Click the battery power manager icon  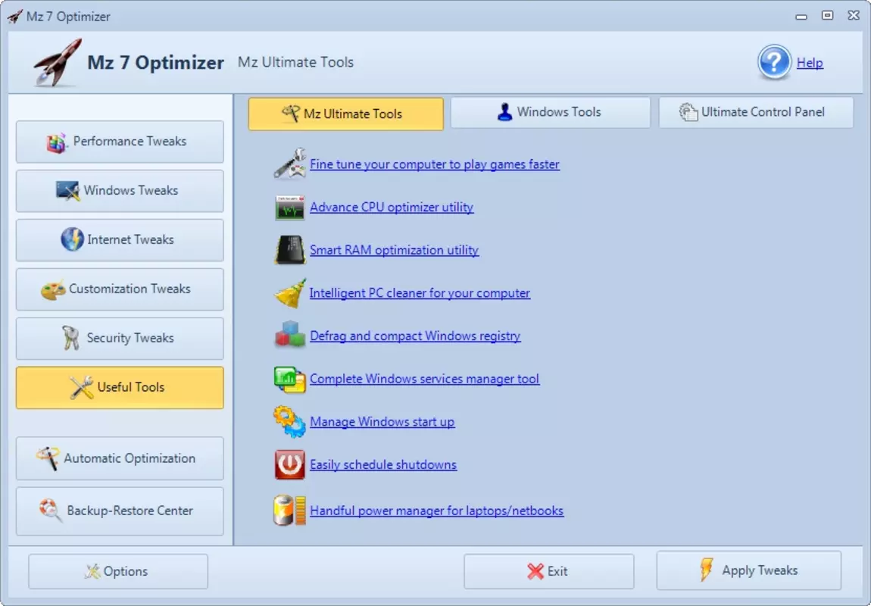point(289,510)
